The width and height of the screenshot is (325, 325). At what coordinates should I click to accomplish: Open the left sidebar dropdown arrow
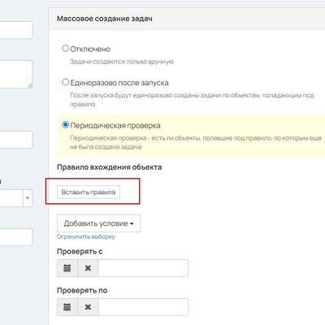click(28, 198)
